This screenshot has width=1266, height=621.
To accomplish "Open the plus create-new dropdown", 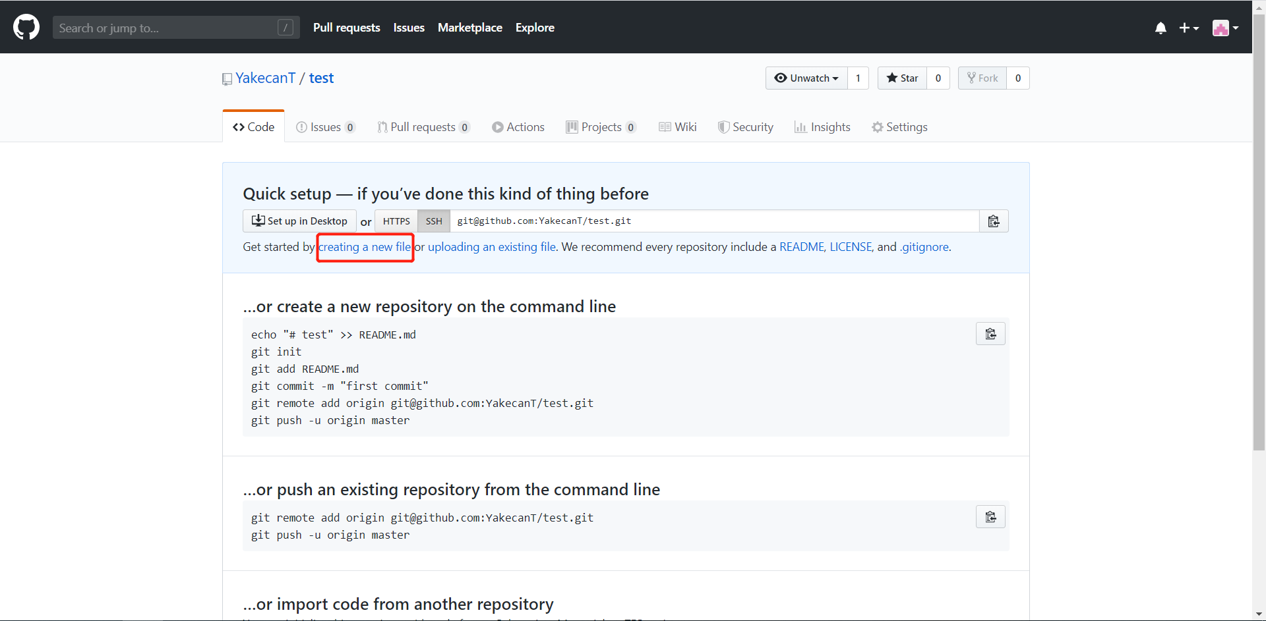I will tap(1189, 28).
